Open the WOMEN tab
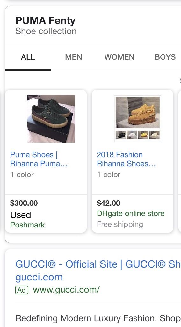This screenshot has width=181, height=327. pyautogui.click(x=119, y=57)
